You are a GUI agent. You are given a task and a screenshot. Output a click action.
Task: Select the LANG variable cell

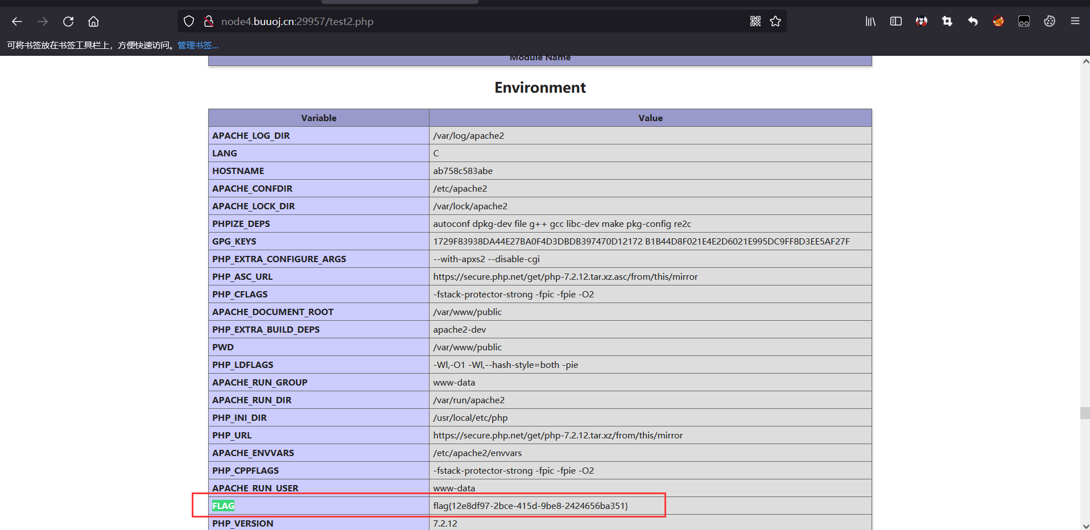pos(319,153)
